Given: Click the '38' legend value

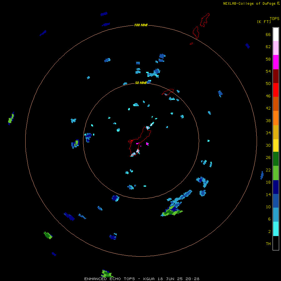Looking at the screenshot, I should (x=268, y=121).
